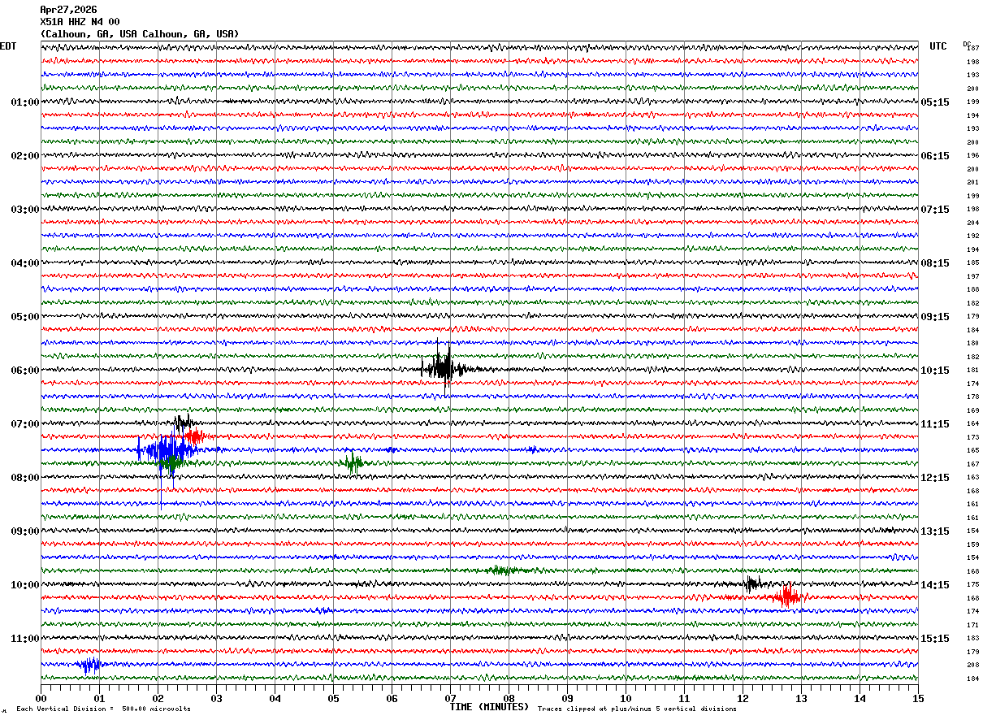Click minute 05 on the time axis

click(333, 698)
